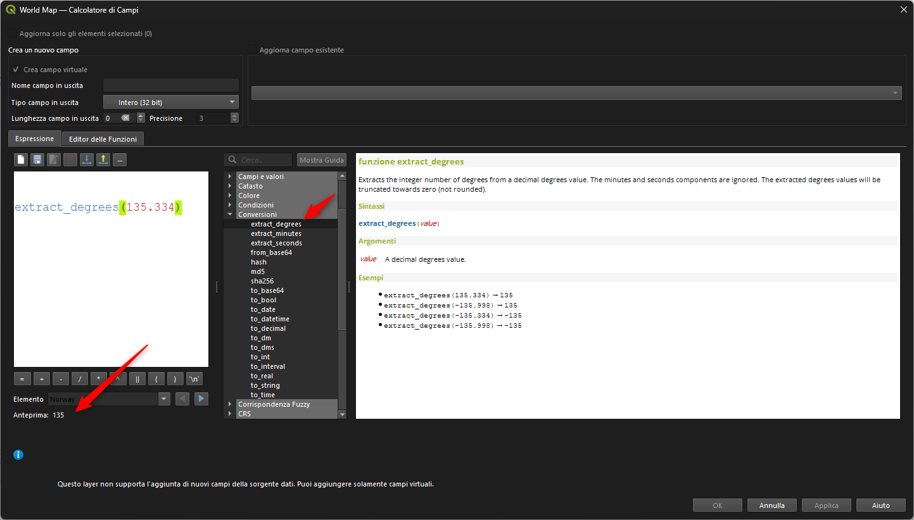Expand the 'Campi e valori' group
This screenshot has width=914, height=520.
pos(230,176)
